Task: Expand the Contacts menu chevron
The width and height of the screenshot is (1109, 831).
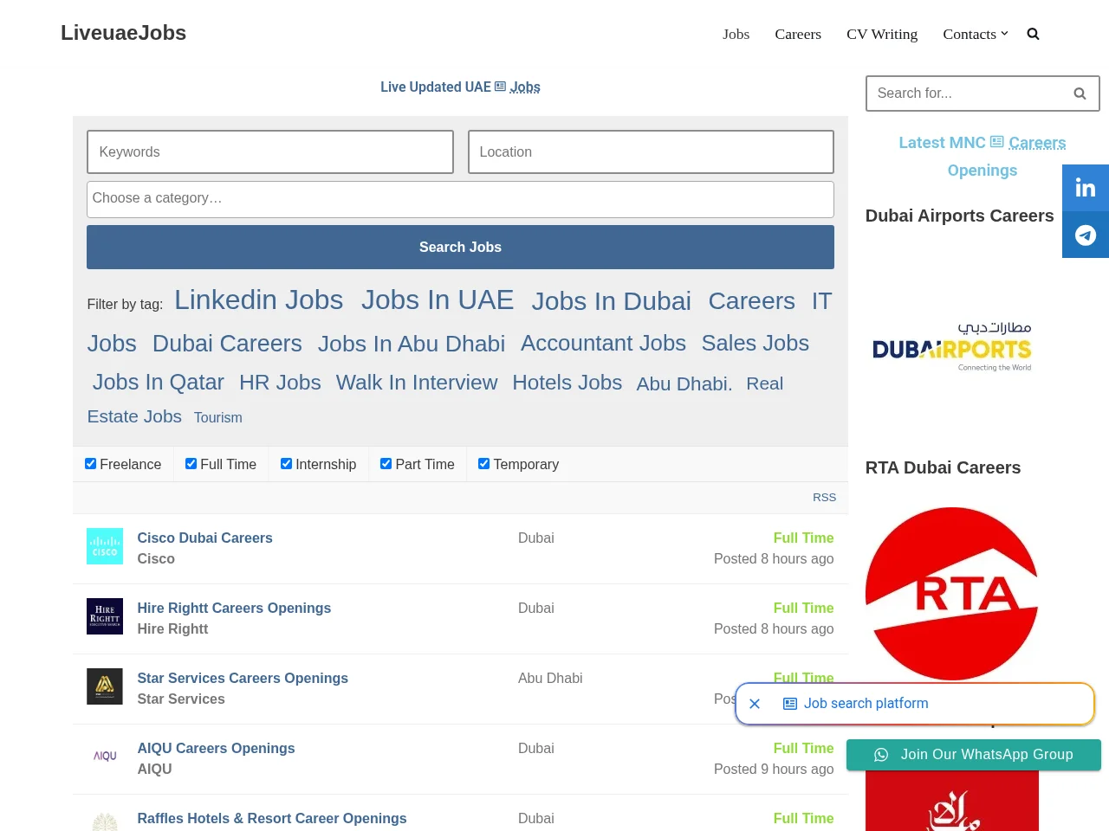Action: (1004, 34)
